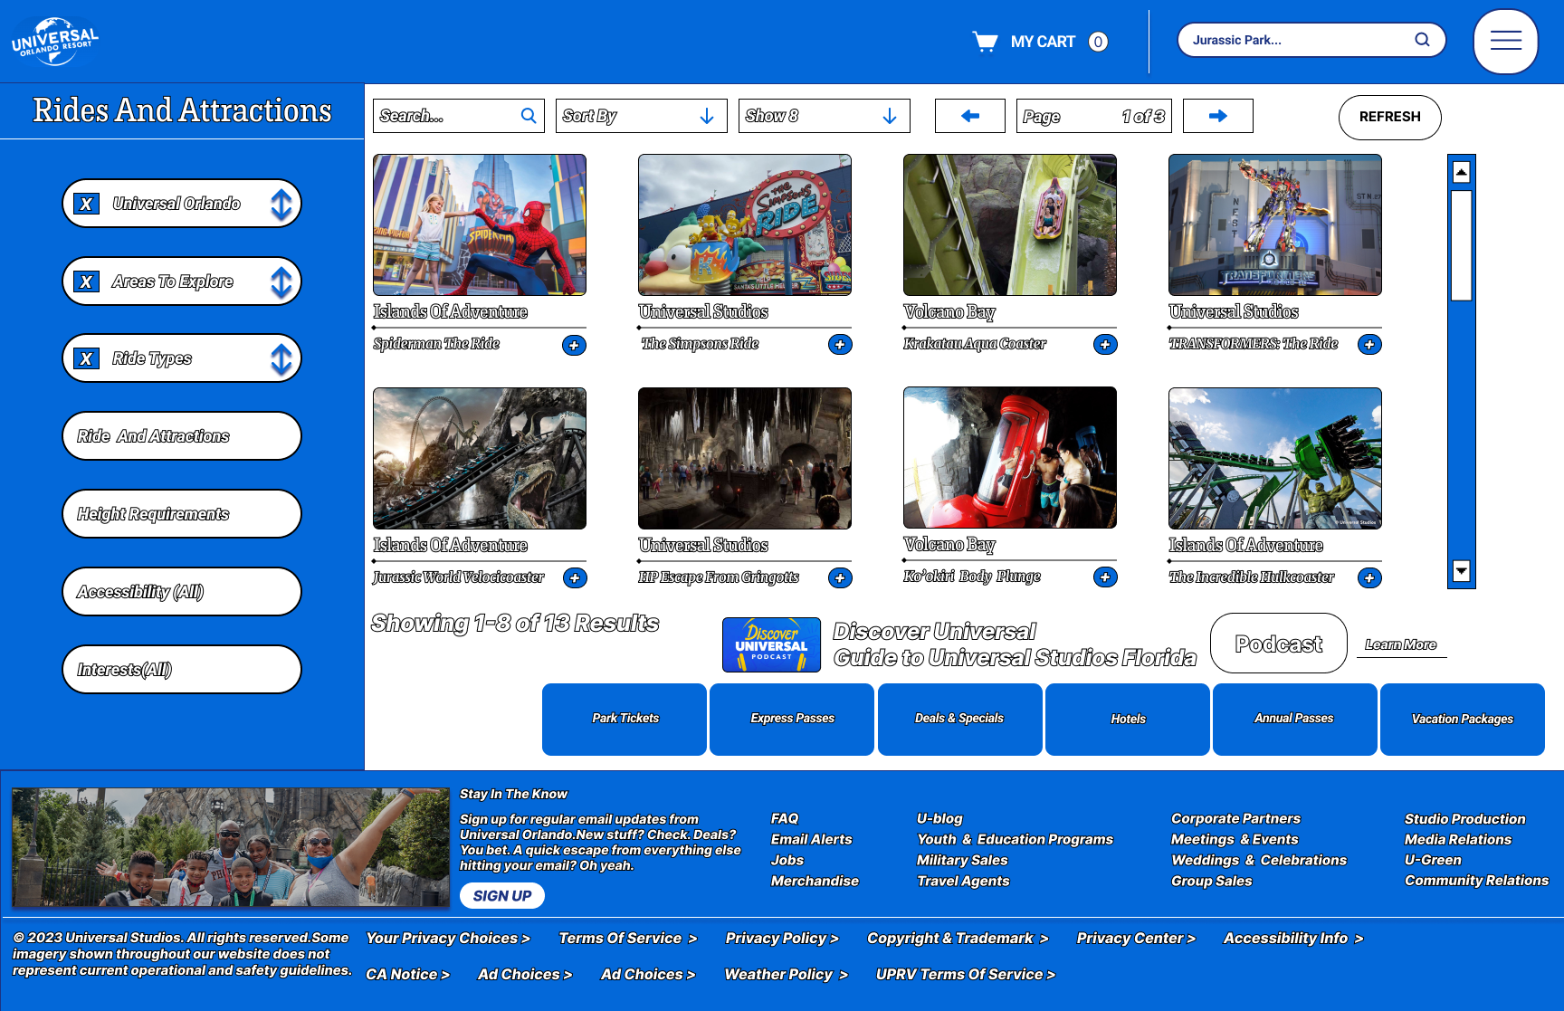This screenshot has width=1564, height=1011.
Task: Expand the Ride Types filter arrows
Action: point(281,358)
